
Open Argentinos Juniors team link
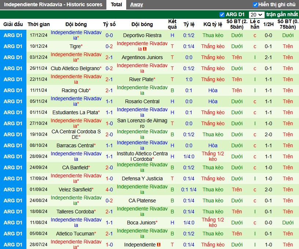tap(142, 57)
